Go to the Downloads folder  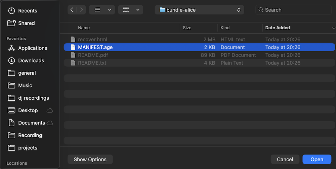(x=26, y=60)
